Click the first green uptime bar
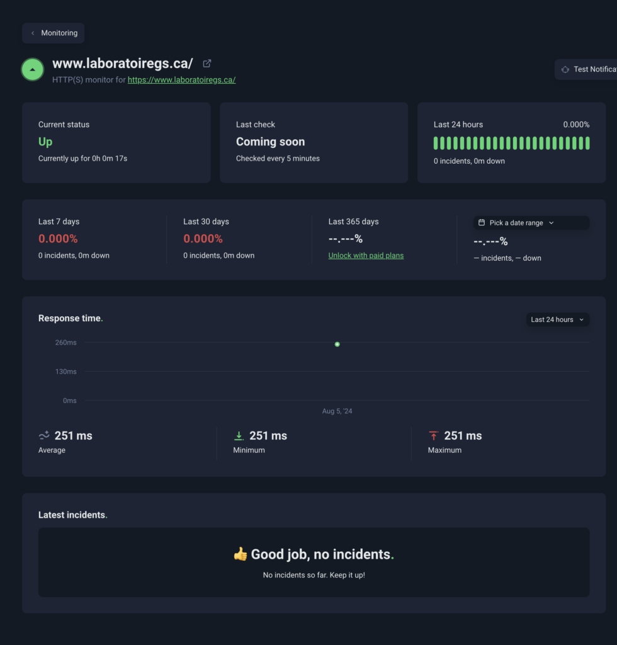Image resolution: width=617 pixels, height=645 pixels. tap(436, 143)
